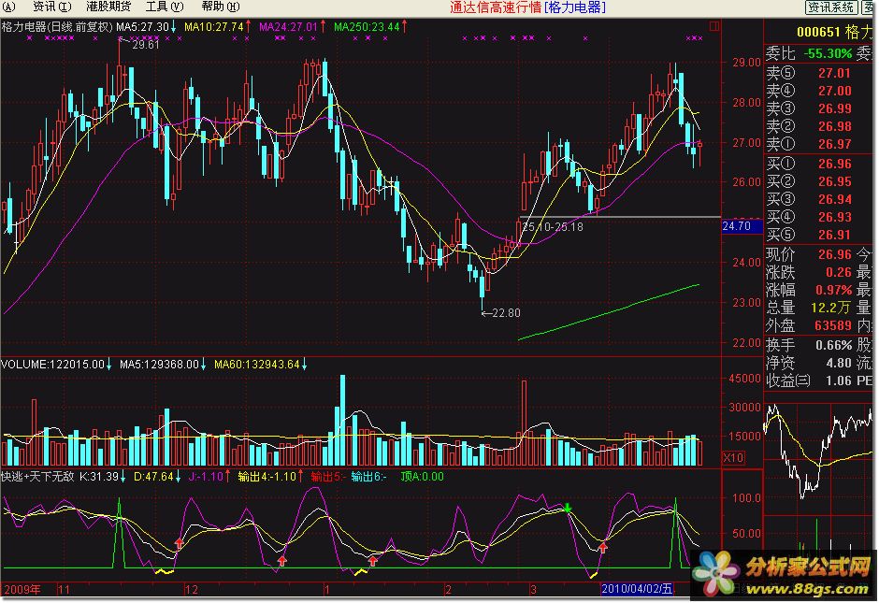
Task: Click stock code 000651 in side panel
Action: point(818,32)
